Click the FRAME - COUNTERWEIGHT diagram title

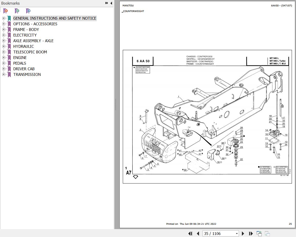(200, 64)
